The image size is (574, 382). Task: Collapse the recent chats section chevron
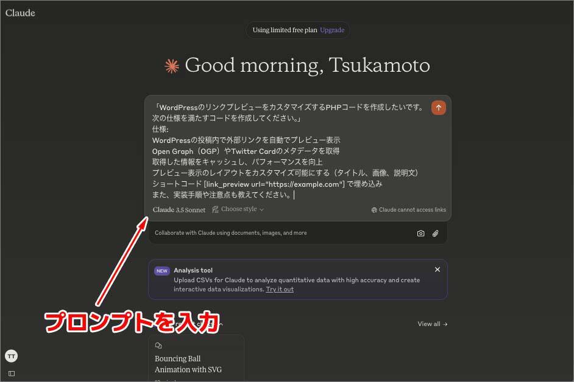(x=221, y=324)
